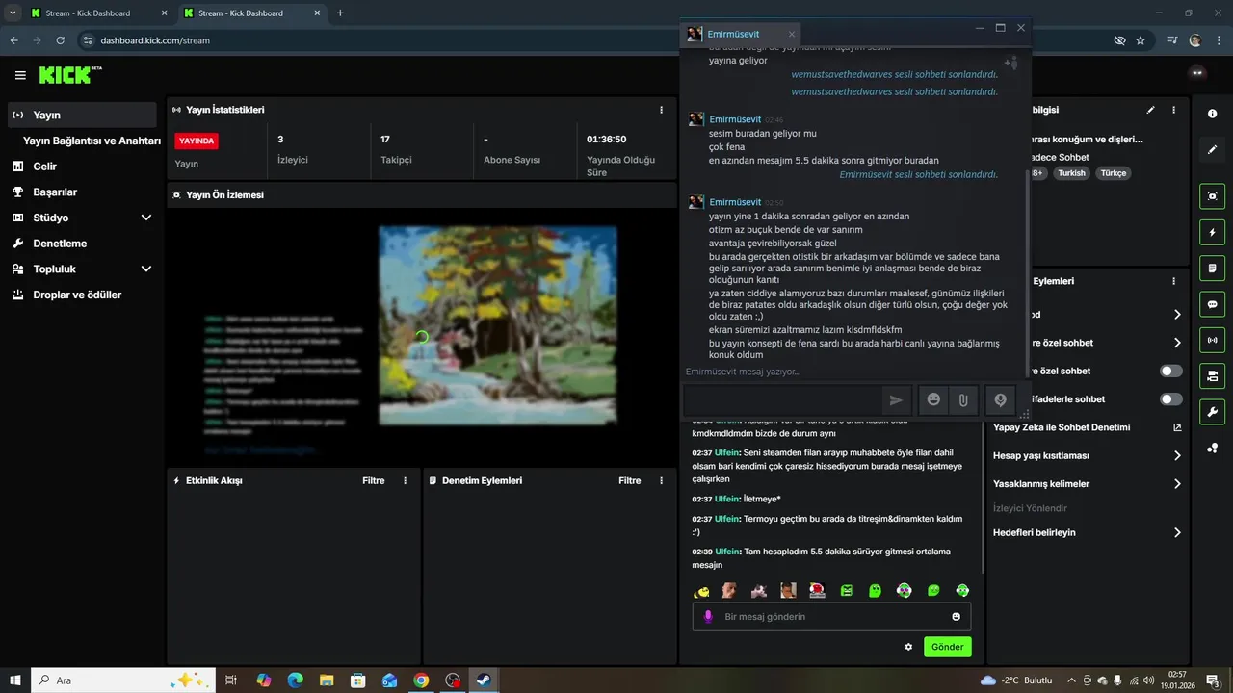This screenshot has height=693, width=1233.
Task: Edit stream info with the pencil icon
Action: point(1150,110)
